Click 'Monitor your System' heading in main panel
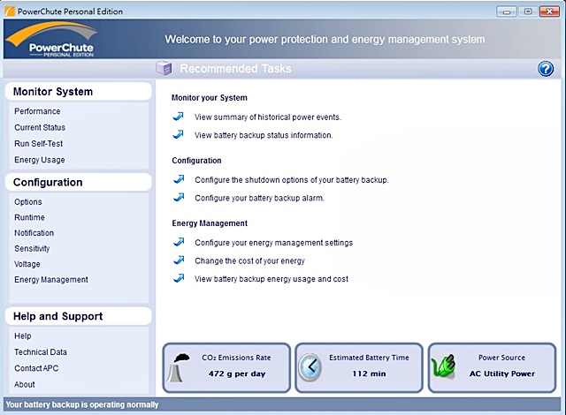 210,98
